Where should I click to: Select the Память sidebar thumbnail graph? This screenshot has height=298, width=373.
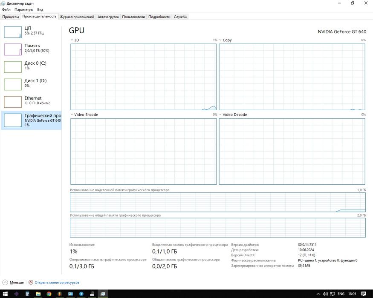coord(13,49)
